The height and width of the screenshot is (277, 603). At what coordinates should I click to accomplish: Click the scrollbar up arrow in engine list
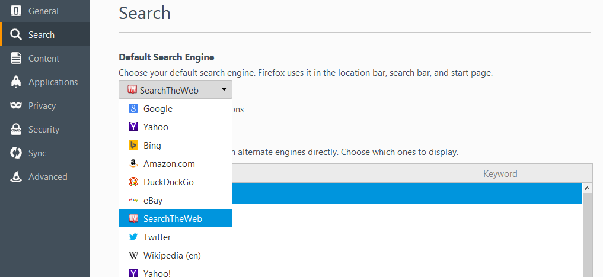(587, 188)
